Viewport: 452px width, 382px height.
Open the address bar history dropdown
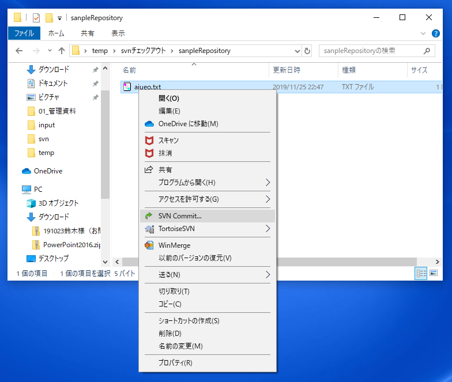(297, 51)
